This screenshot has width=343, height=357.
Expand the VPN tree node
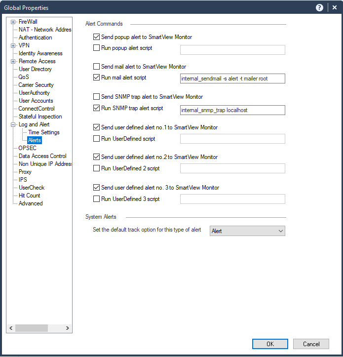13,45
